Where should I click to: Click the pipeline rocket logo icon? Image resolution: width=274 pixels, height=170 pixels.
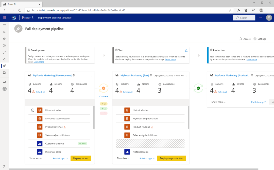click(x=18, y=29)
